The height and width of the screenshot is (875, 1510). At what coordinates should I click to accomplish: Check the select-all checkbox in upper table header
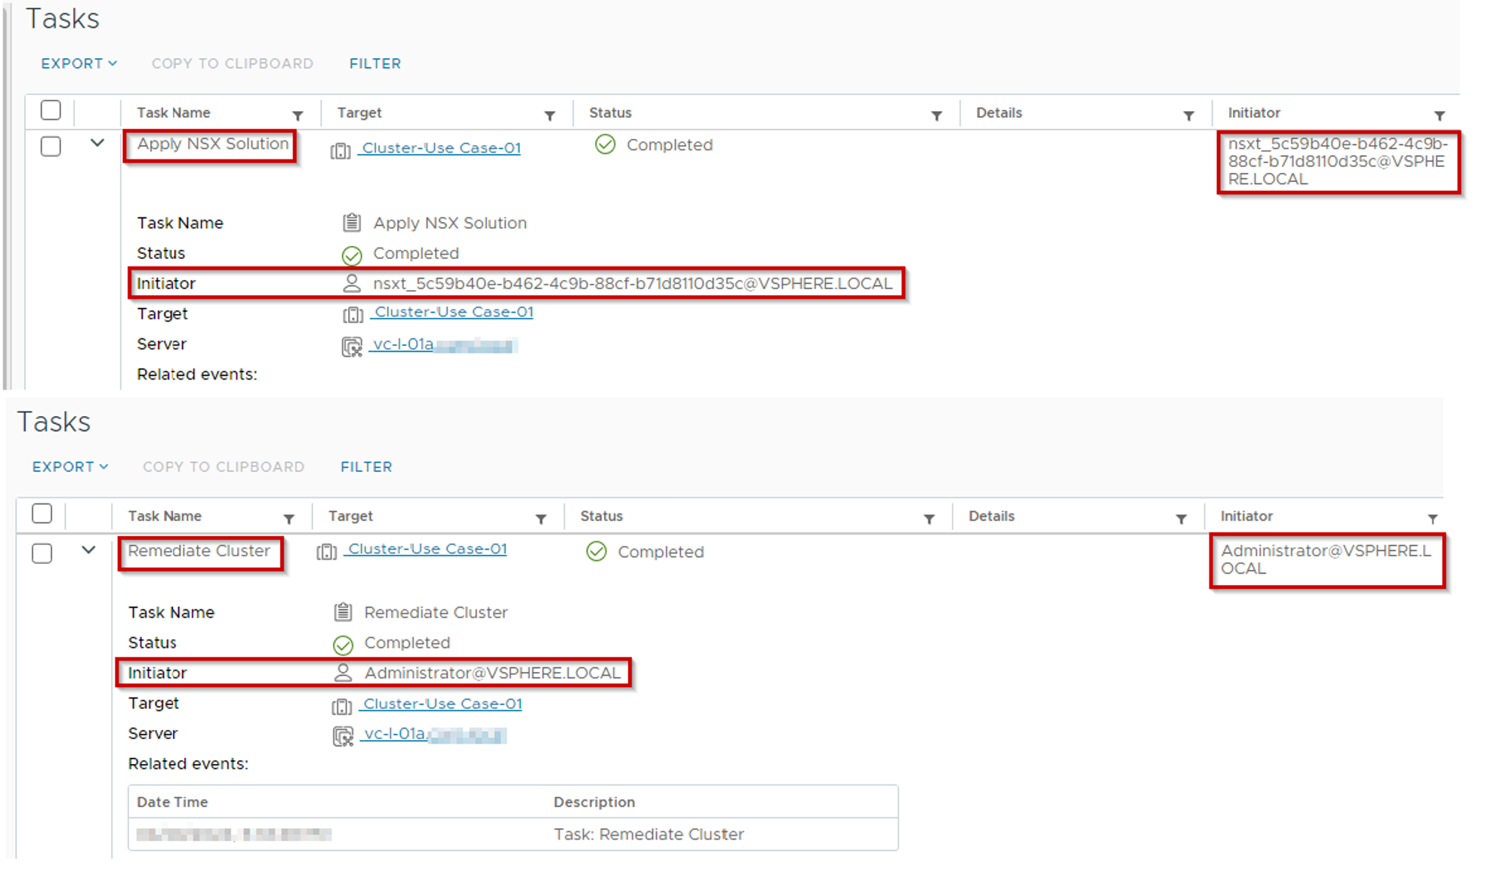[51, 110]
